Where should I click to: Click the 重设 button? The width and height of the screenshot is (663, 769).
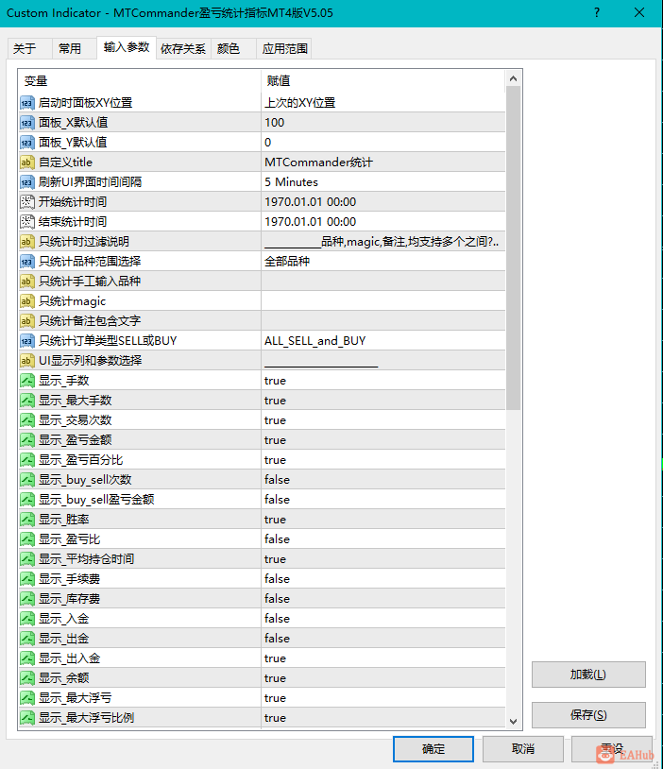[x=612, y=749]
